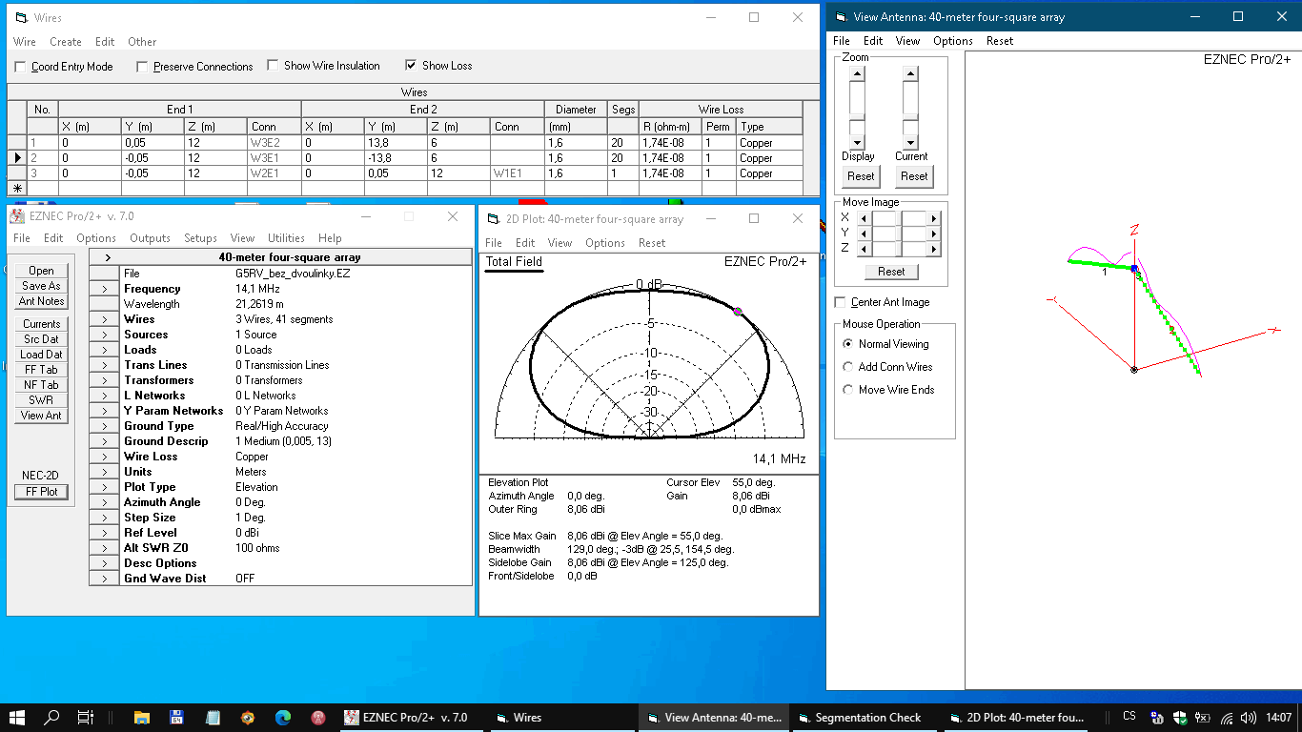
Task: Enable the Coord Entry Mode checkbox
Action: pos(21,67)
